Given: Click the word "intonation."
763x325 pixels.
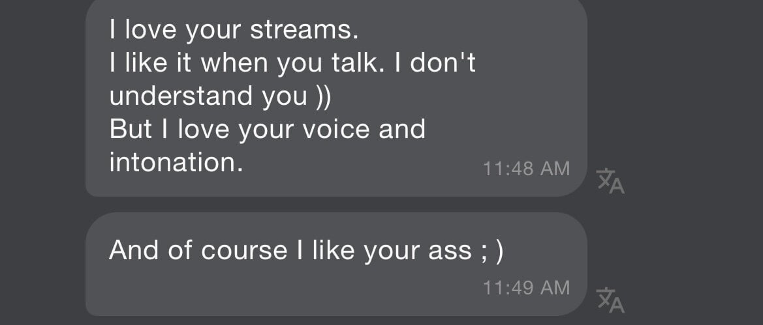Looking at the screenshot, I should pyautogui.click(x=176, y=162).
